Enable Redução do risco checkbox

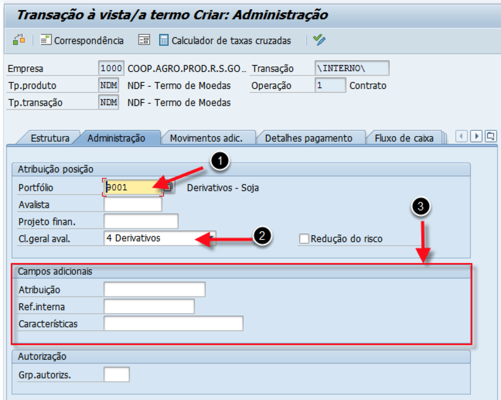click(x=304, y=239)
